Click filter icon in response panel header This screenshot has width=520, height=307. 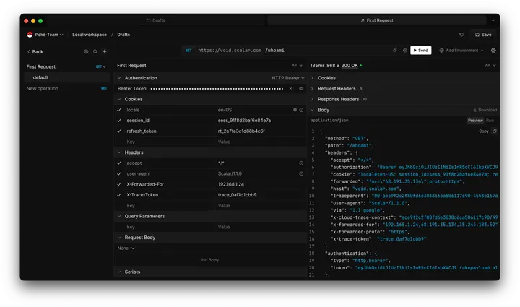[x=494, y=65]
